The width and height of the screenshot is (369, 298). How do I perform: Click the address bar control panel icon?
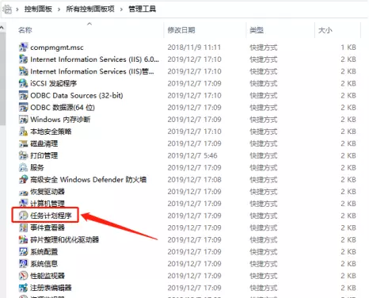pyautogui.click(x=7, y=10)
